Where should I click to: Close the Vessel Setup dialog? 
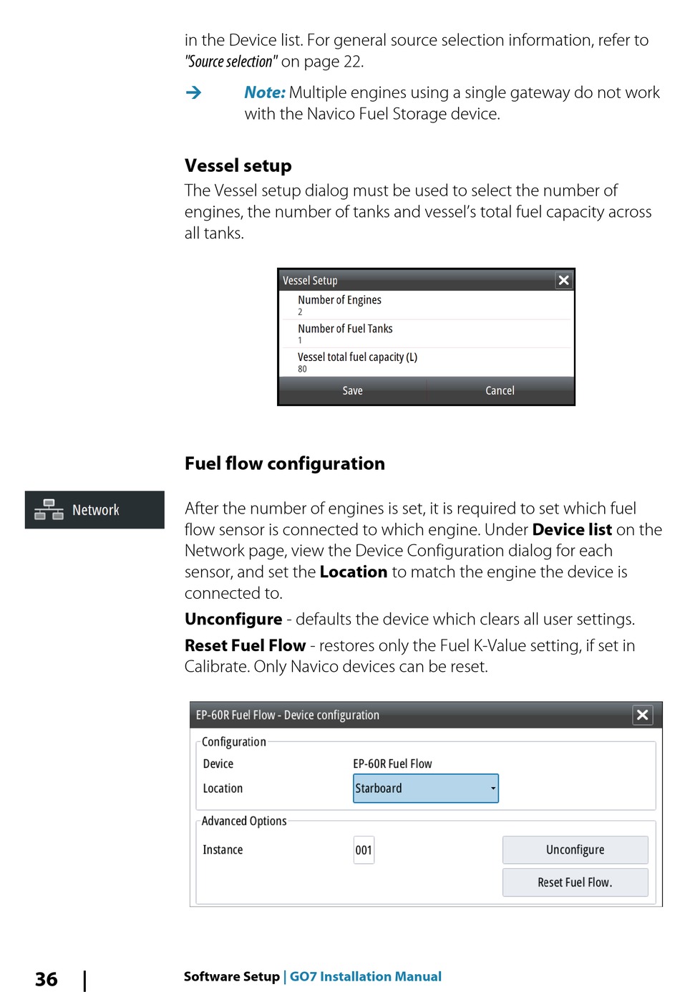point(564,281)
